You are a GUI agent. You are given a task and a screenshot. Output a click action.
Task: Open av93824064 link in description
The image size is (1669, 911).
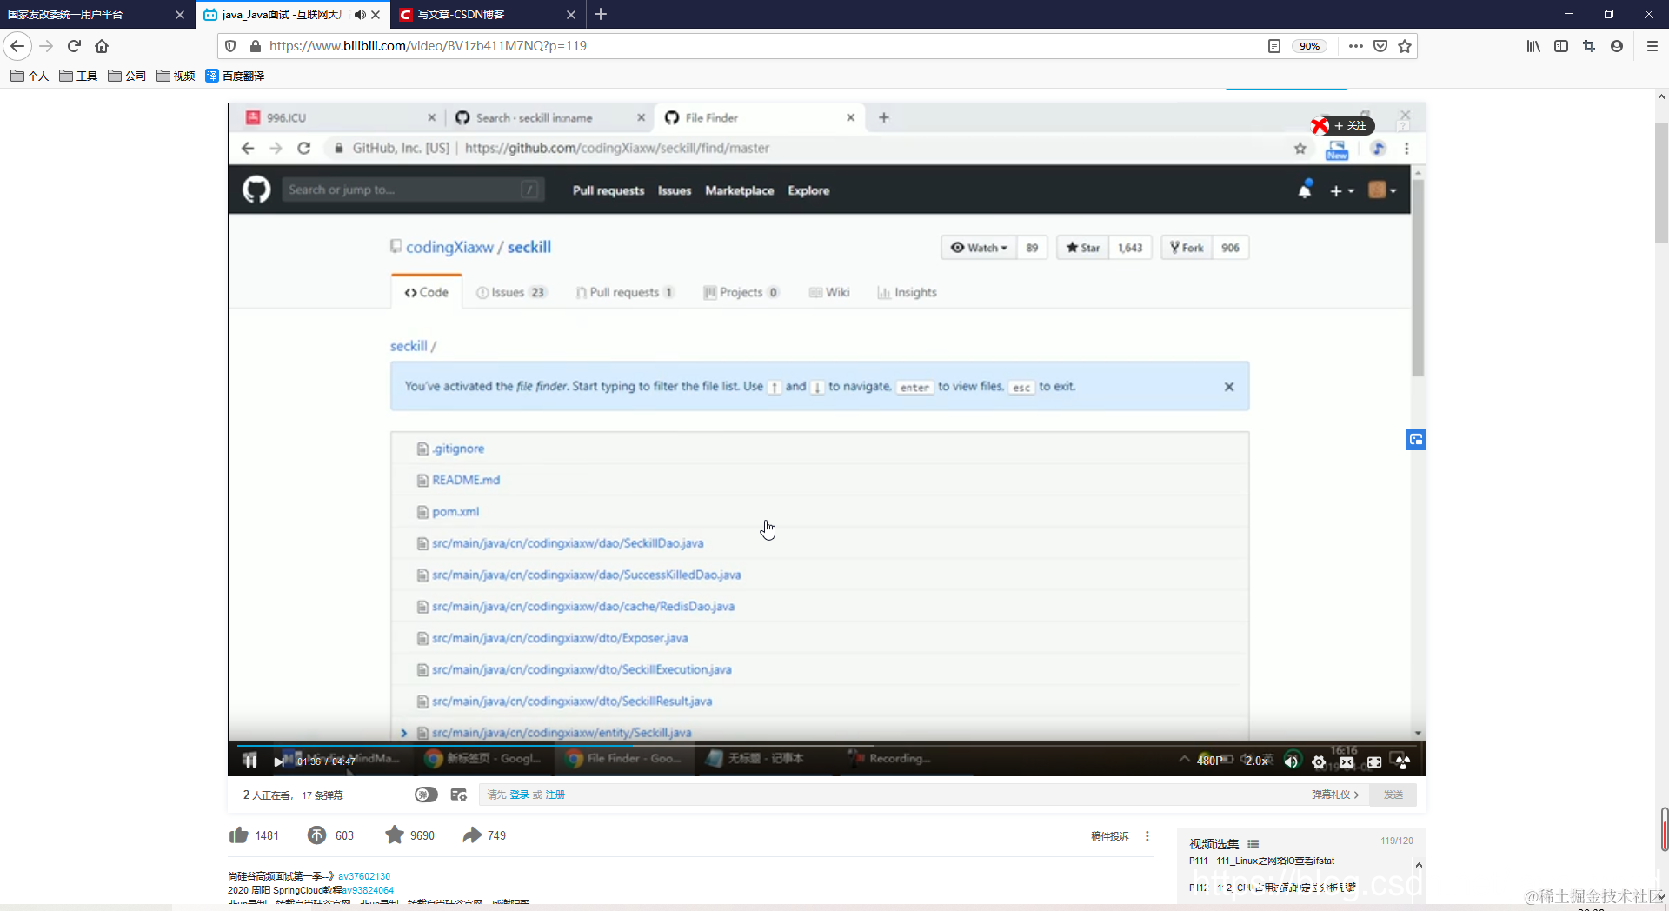(368, 890)
